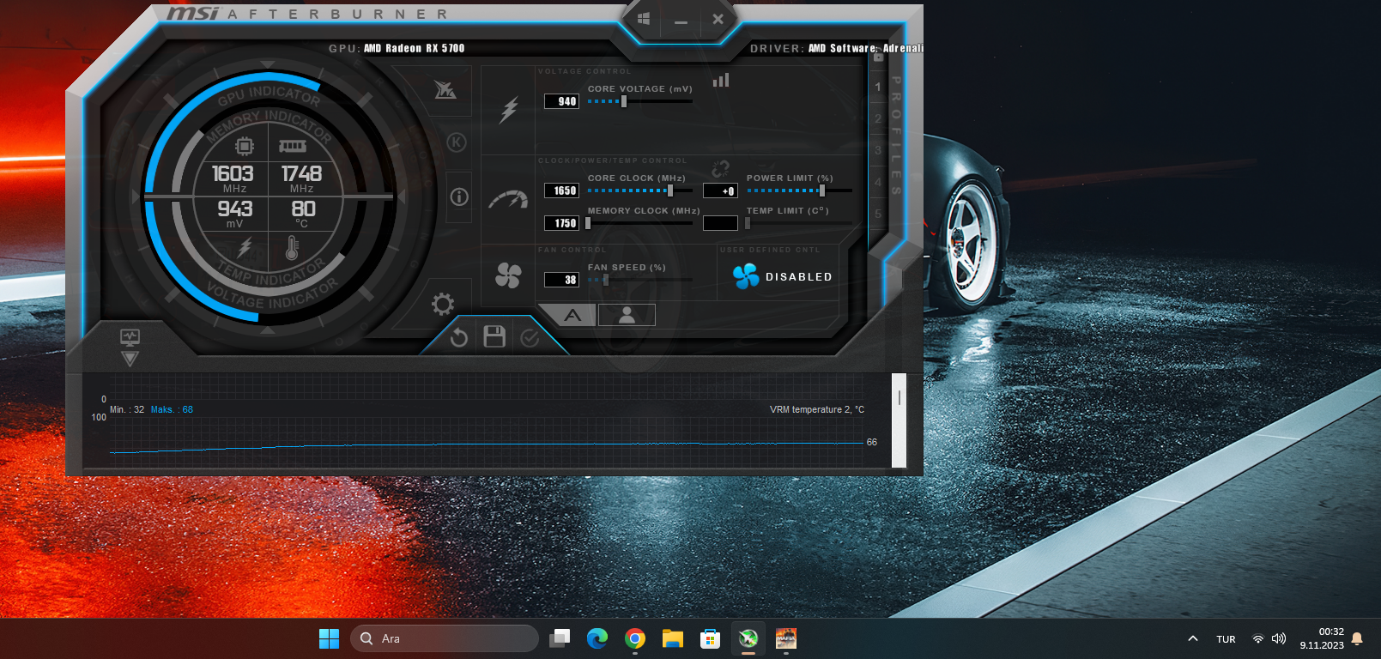Open Microsoft Store from the taskbar
The width and height of the screenshot is (1381, 659).
[x=710, y=638]
